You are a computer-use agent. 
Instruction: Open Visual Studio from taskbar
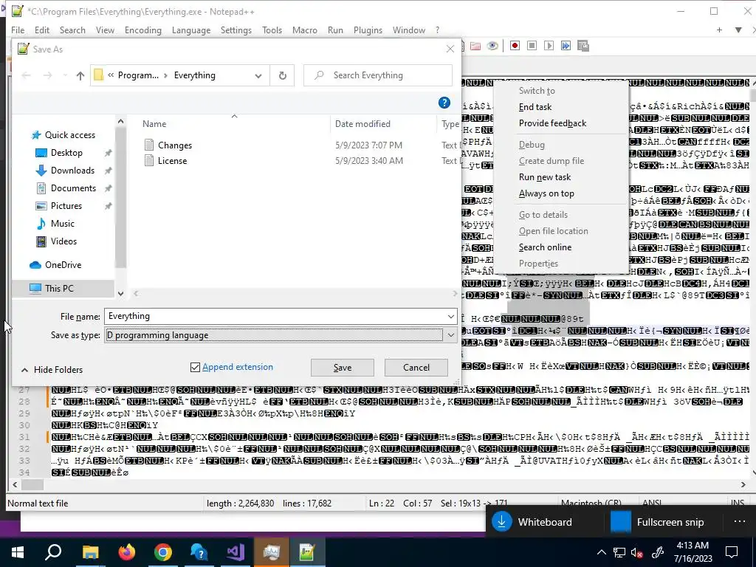[236, 552]
